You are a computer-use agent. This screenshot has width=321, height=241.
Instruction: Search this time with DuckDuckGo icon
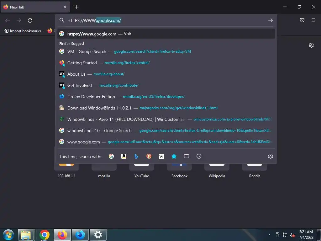point(149,156)
